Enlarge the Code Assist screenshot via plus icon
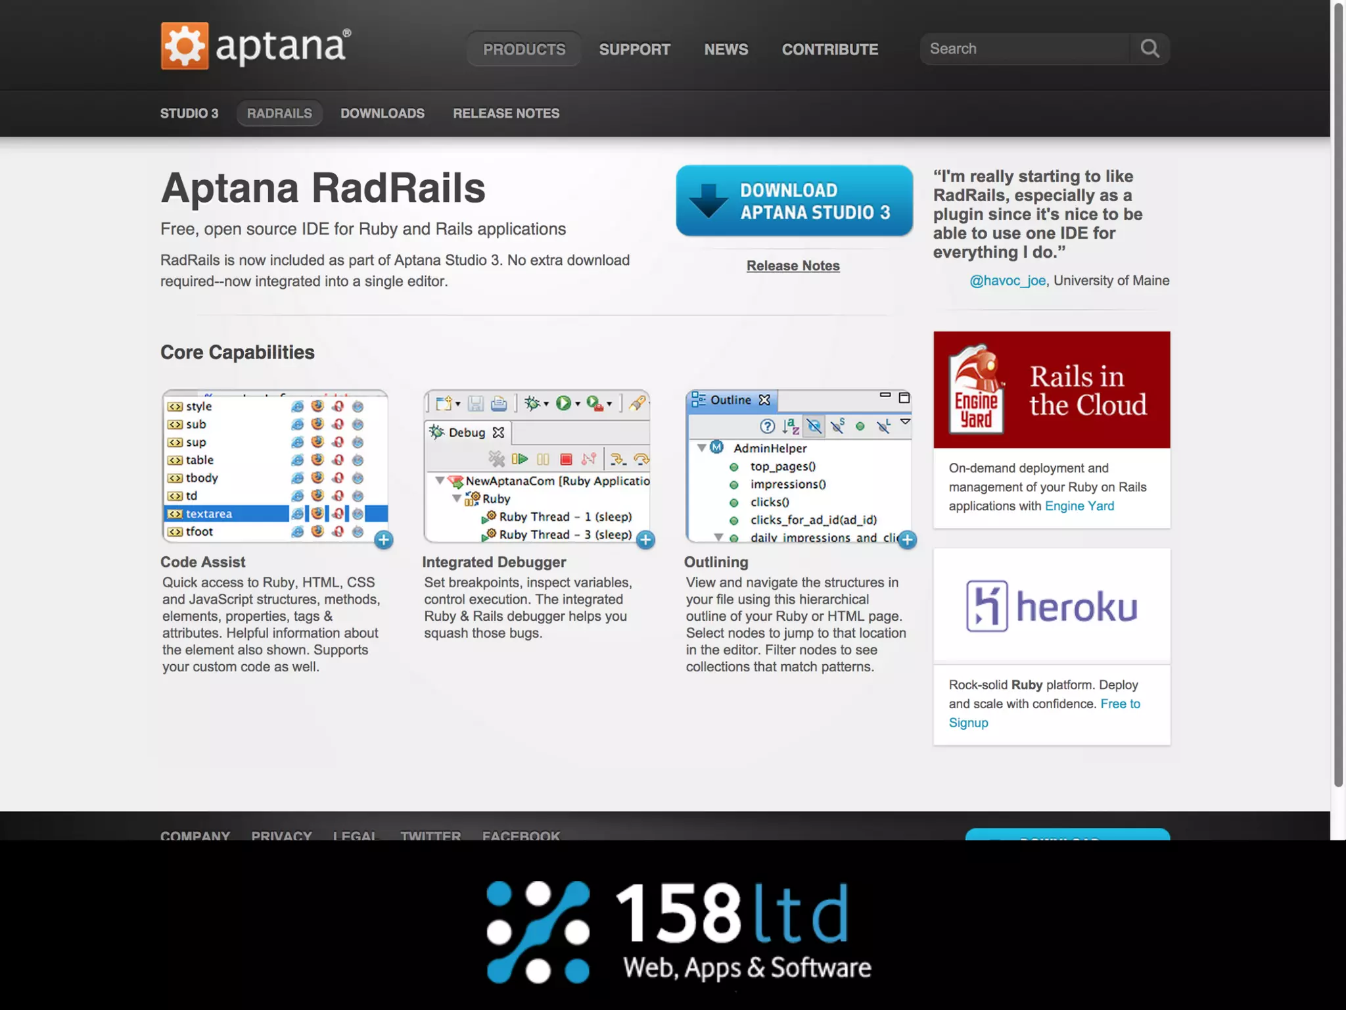Viewport: 1346px width, 1010px height. (384, 540)
